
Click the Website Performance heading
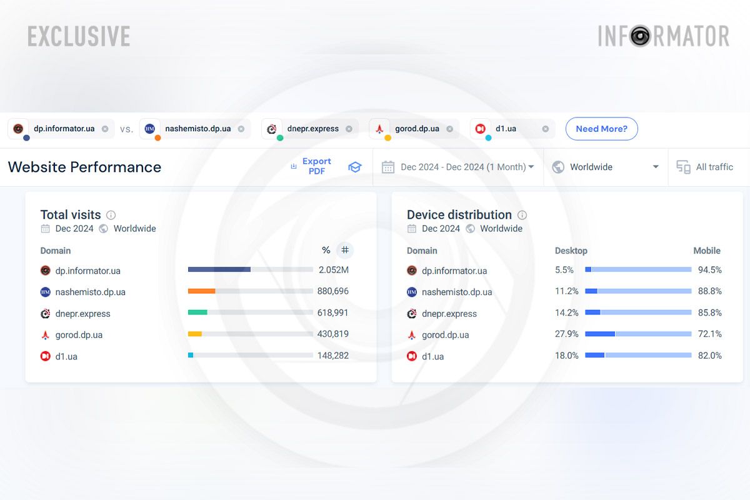84,167
